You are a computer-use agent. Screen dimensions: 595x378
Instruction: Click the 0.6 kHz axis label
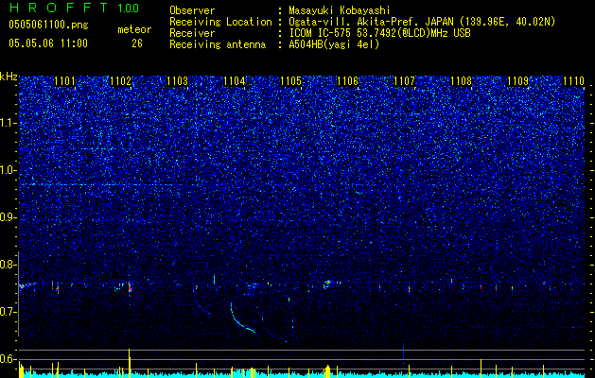tap(8, 359)
